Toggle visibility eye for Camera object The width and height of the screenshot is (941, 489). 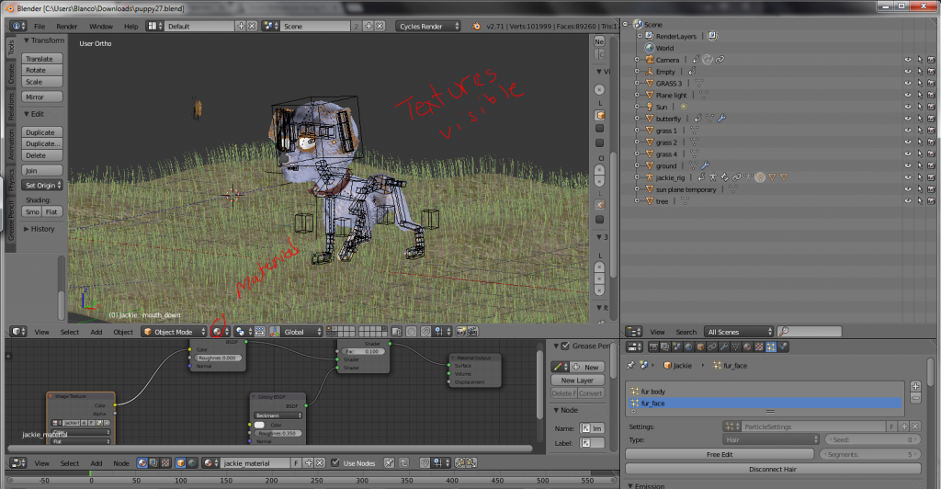pos(907,60)
